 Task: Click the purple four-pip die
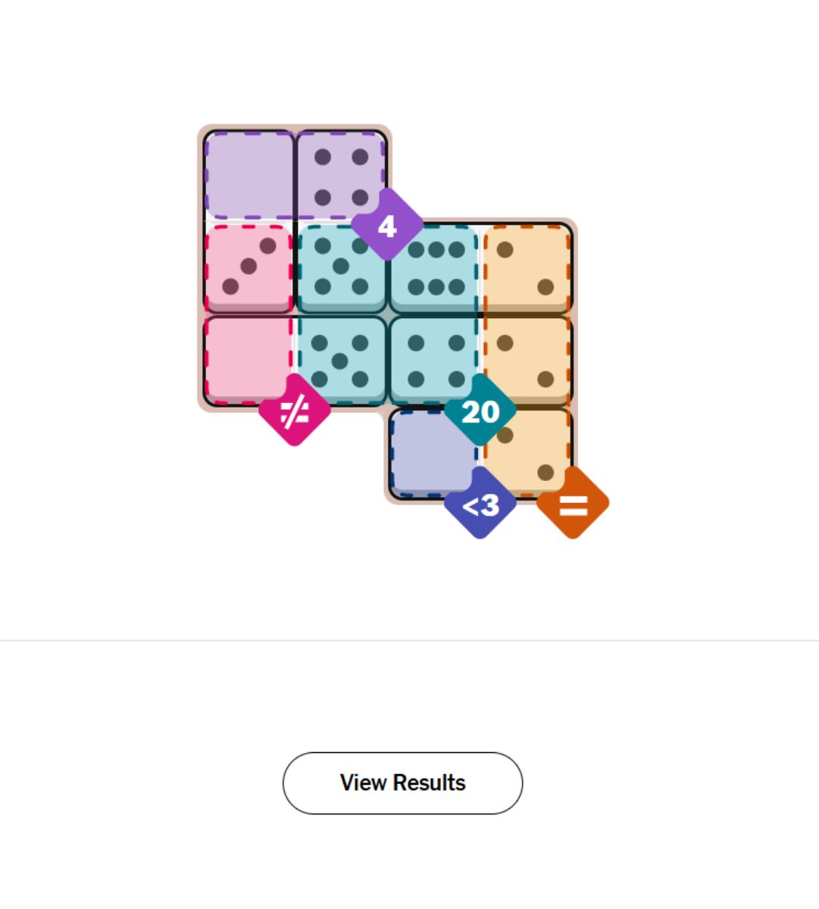pos(341,176)
